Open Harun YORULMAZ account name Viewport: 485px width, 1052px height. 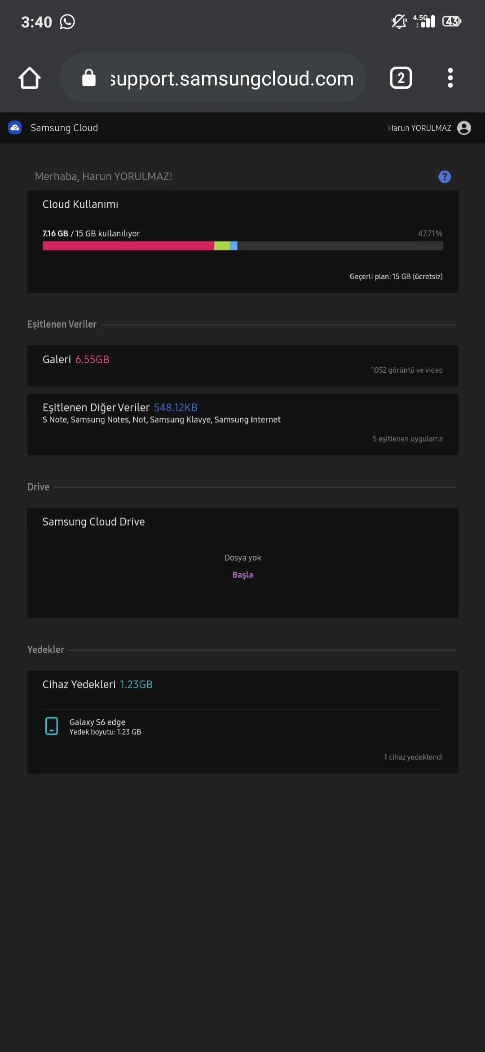(419, 128)
